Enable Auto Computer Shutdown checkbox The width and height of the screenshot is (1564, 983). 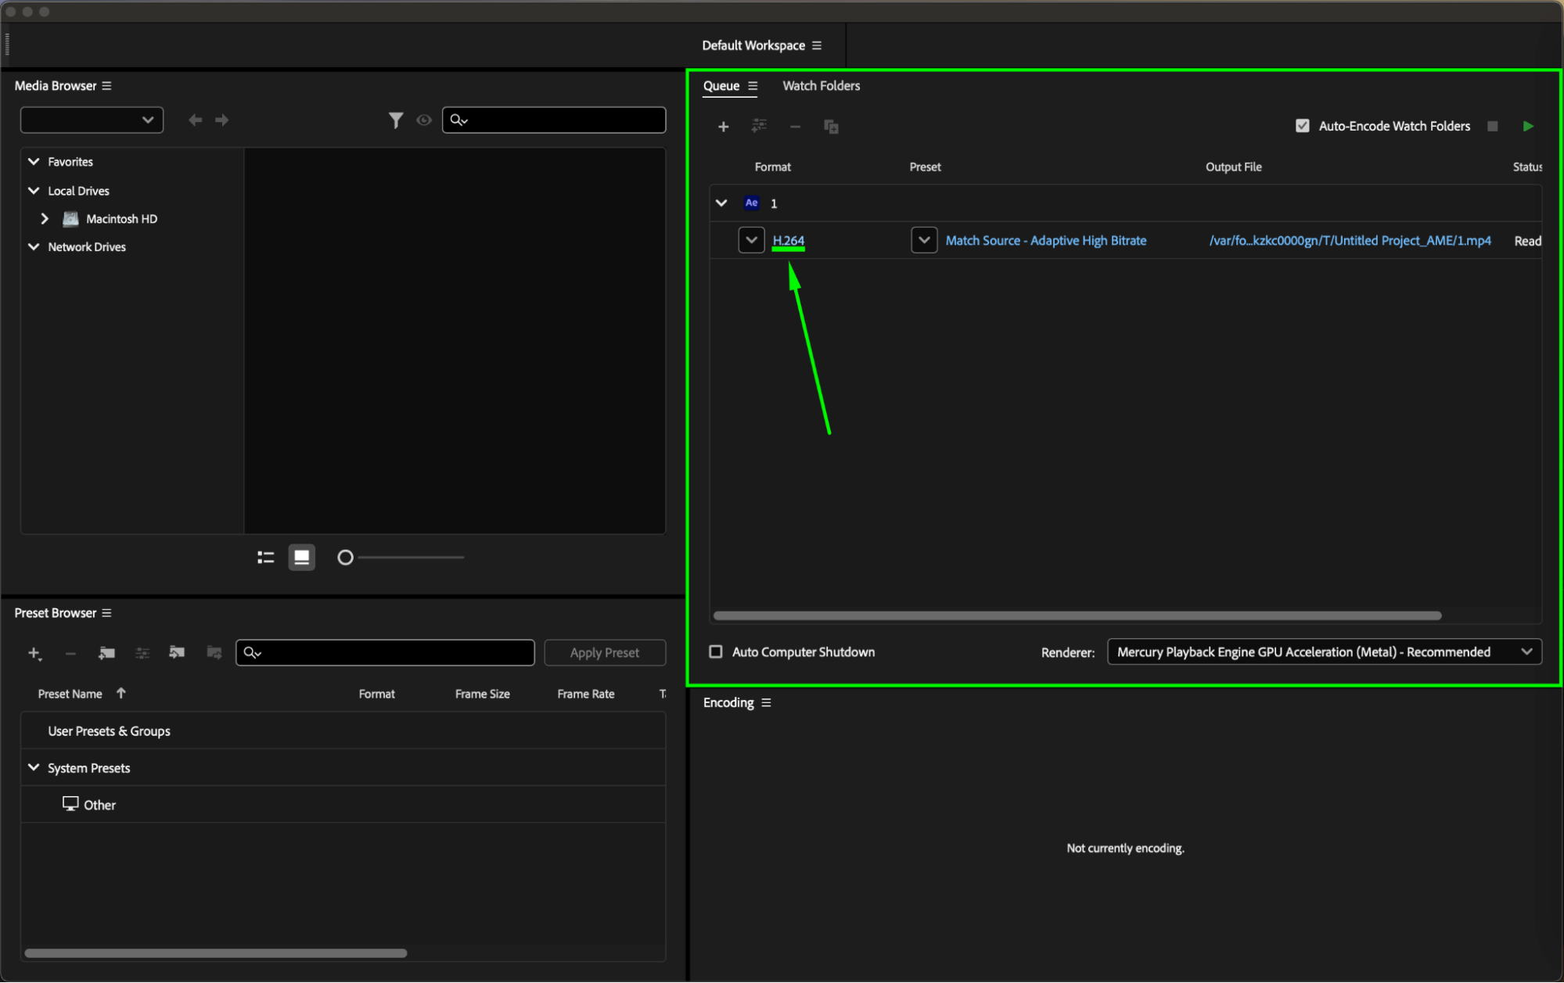click(715, 651)
